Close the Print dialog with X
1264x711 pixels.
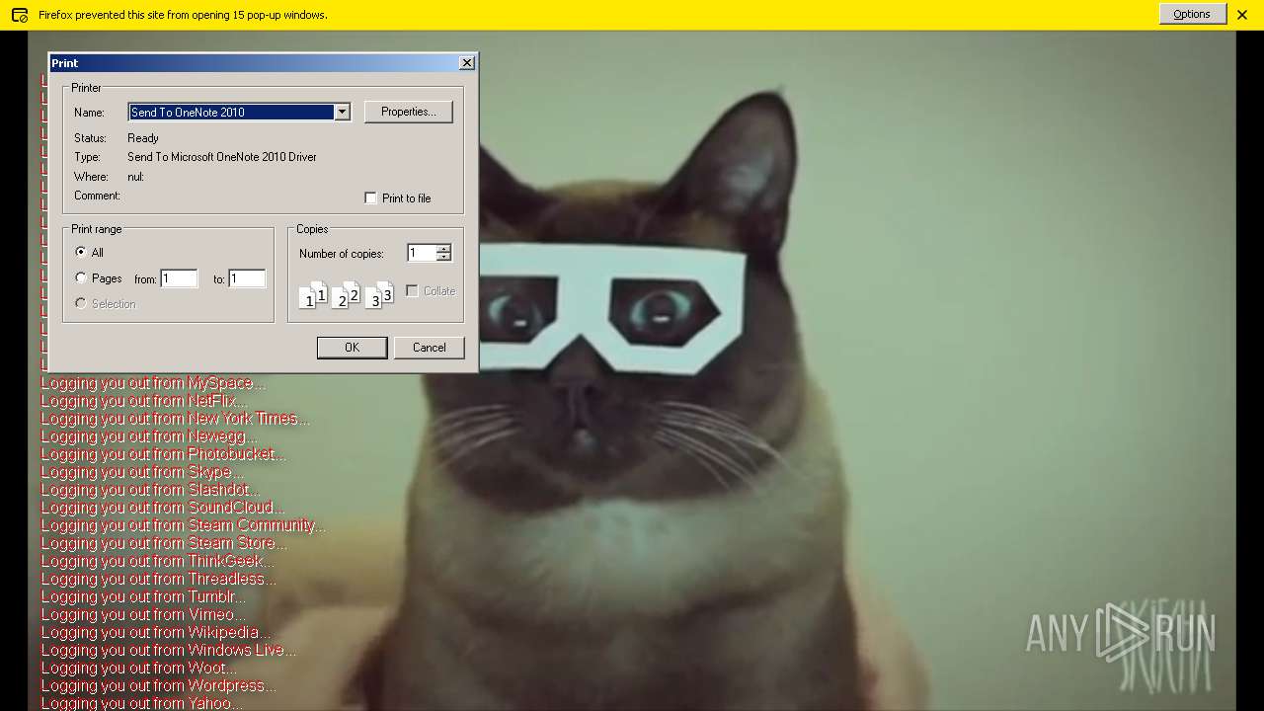pos(467,62)
